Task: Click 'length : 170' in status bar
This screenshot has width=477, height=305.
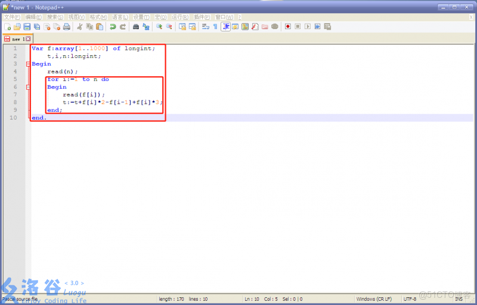Action: (x=171, y=299)
